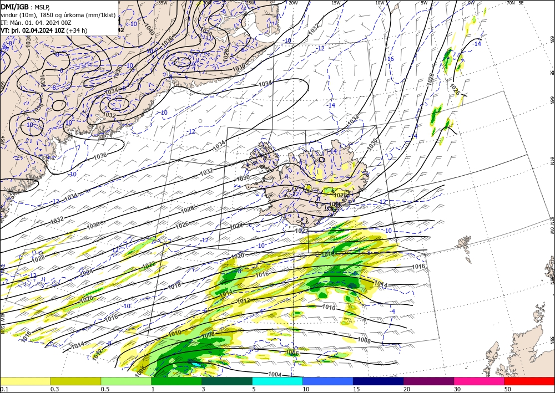Click the navy 15–20 legend swatch
The width and height of the screenshot is (555, 393).
[x=379, y=381]
